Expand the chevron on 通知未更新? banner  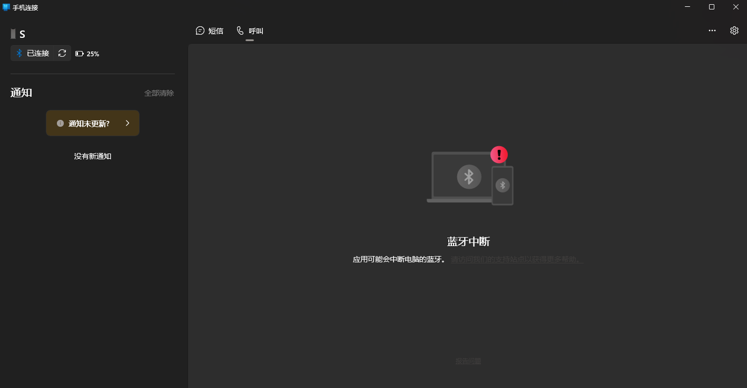[127, 123]
